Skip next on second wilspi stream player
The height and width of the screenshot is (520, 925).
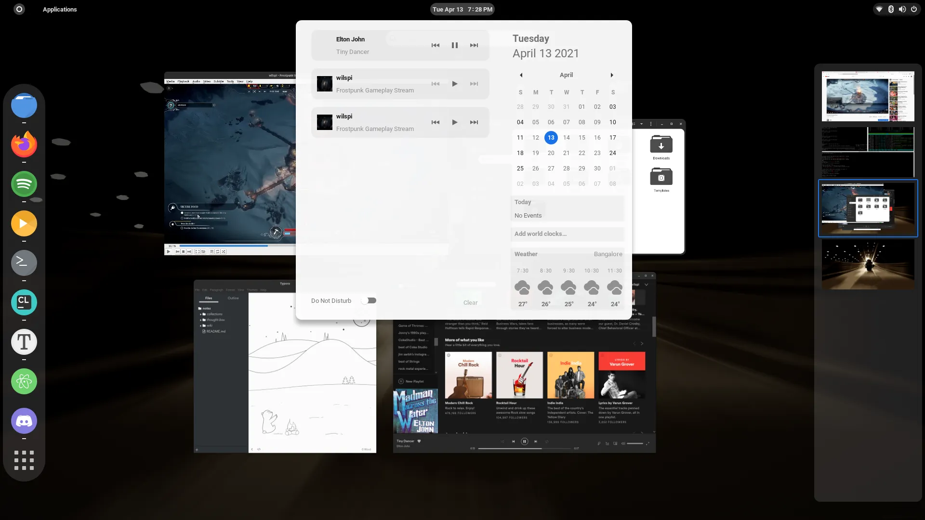474,122
